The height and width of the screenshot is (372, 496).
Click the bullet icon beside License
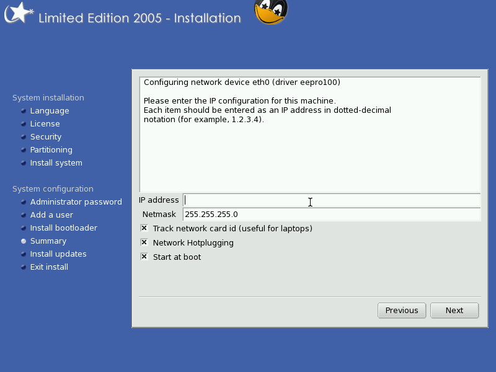tap(24, 123)
